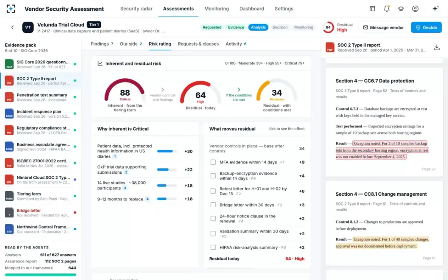Select the Evidence stage pill
448x280 pixels.
[x=236, y=27]
